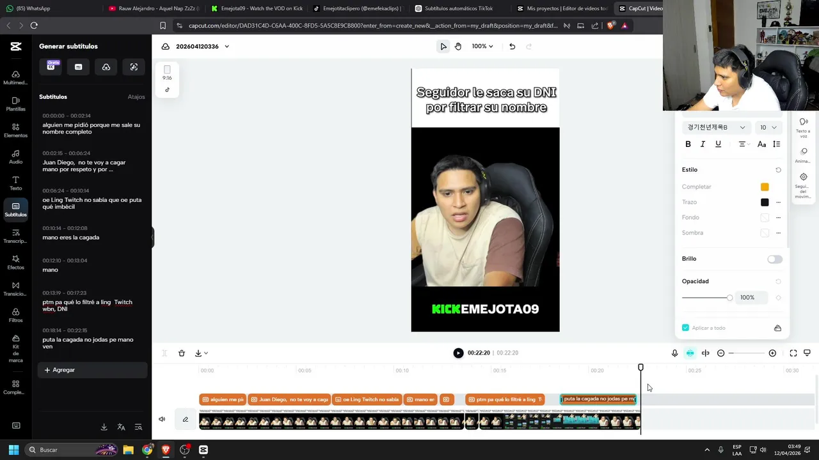The image size is (819, 460).
Task: Download subtitles icon in subtitle panel
Action: (104, 427)
